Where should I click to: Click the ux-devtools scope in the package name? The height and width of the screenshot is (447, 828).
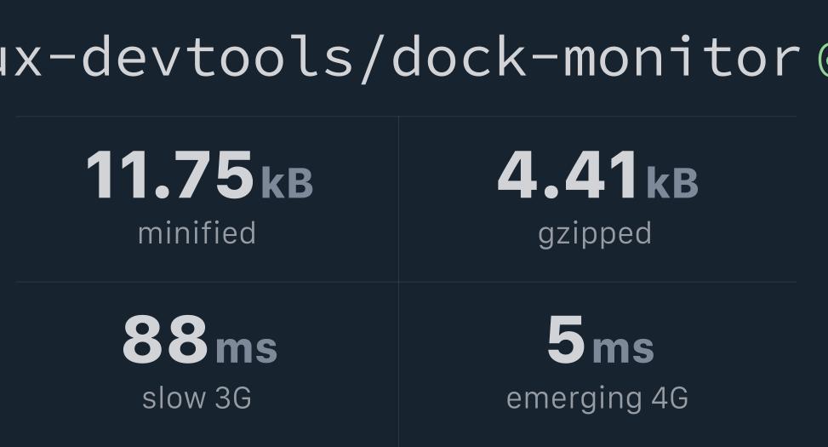click(x=174, y=57)
